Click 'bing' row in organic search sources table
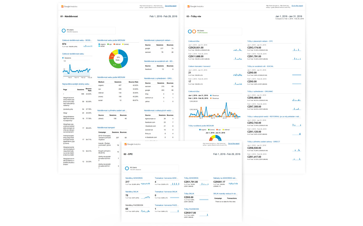Image resolution: width=363 pixels, height=226 pixels. click(x=159, y=94)
